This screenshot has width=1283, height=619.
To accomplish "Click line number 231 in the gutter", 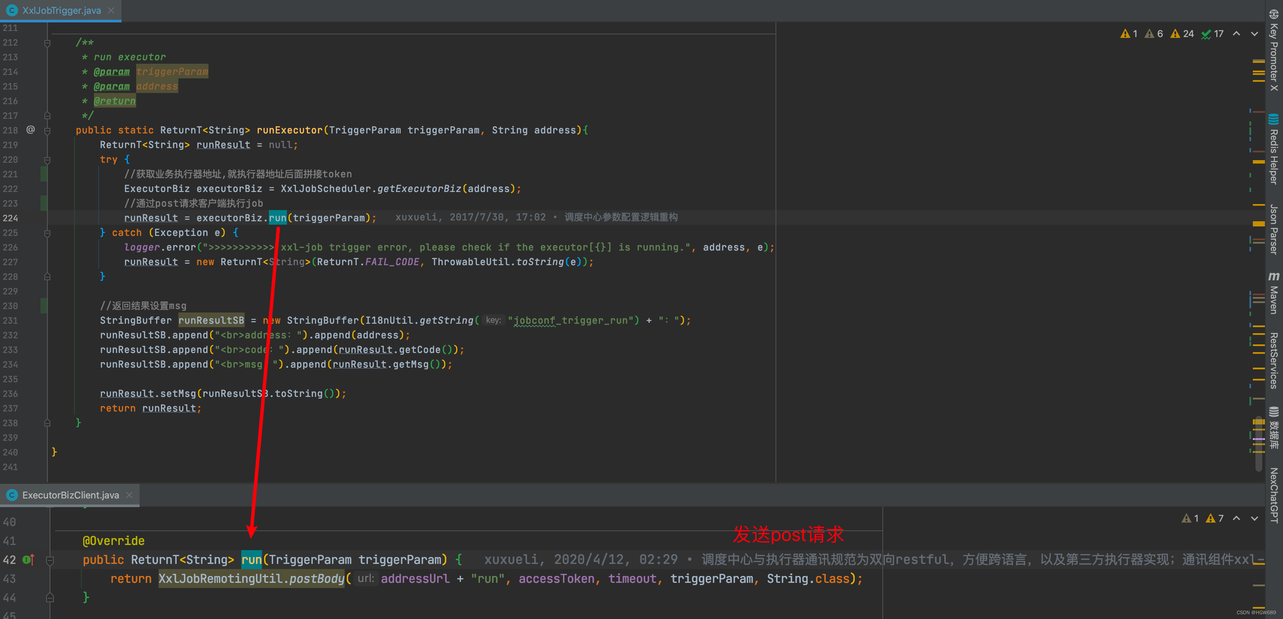I will pos(10,320).
